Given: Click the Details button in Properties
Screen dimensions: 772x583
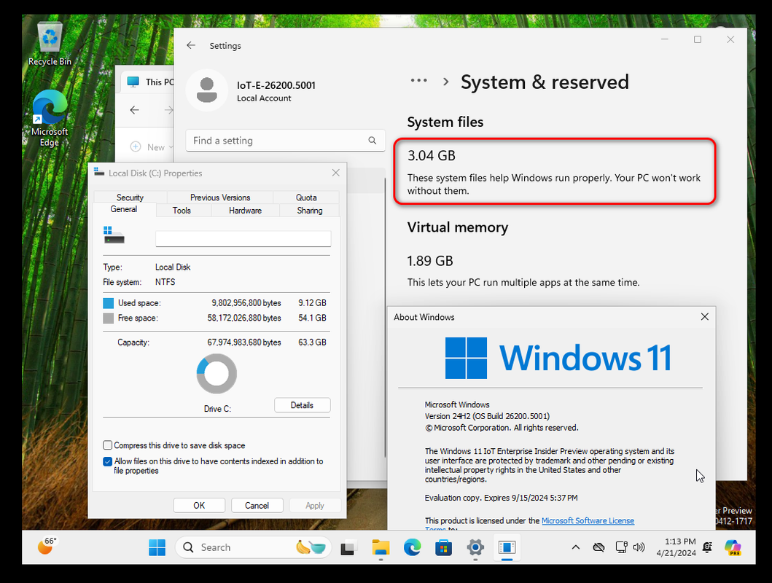Looking at the screenshot, I should click(x=303, y=405).
